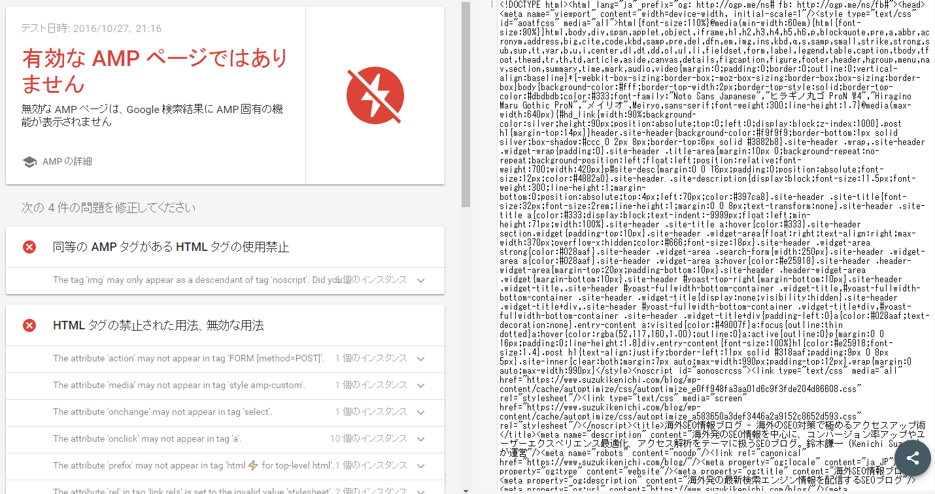This screenshot has height=494, width=935.
Task: Click the error text The attribute 'onchange' may not appear
Action: [x=162, y=412]
